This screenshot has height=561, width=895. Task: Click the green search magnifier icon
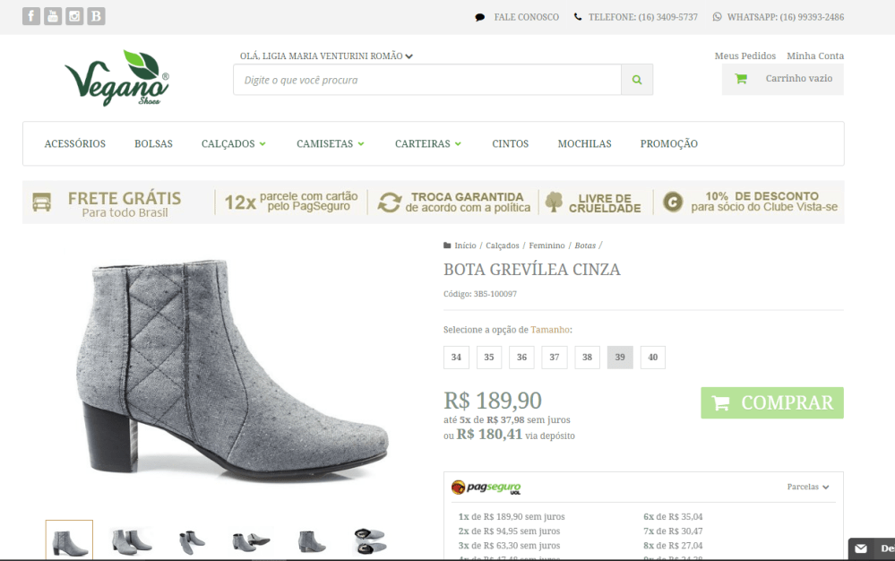click(x=637, y=80)
